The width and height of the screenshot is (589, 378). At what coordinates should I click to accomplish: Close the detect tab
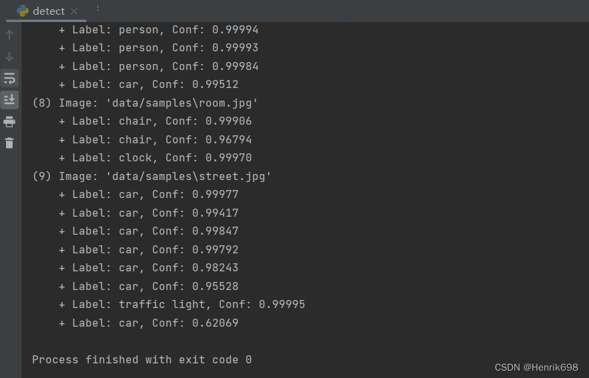pos(74,11)
